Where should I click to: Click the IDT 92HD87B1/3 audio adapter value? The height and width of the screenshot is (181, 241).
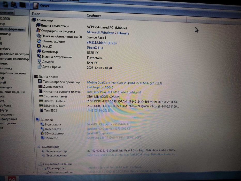[131, 150]
